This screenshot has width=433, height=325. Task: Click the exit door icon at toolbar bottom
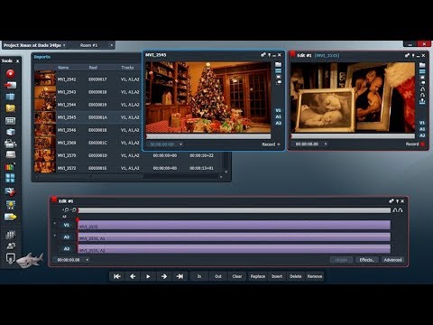pyautogui.click(x=10, y=259)
